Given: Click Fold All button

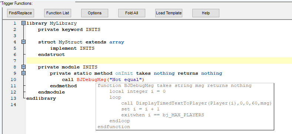Looking at the screenshot, I should 132,13.
